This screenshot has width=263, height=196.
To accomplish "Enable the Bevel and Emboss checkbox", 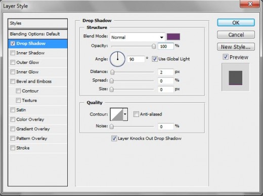I will click(13, 82).
